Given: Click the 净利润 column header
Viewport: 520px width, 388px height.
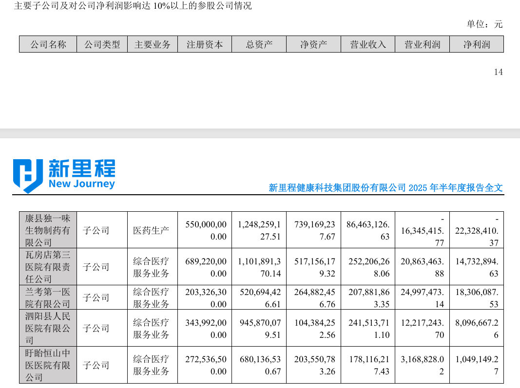Looking at the screenshot, I should [477, 44].
